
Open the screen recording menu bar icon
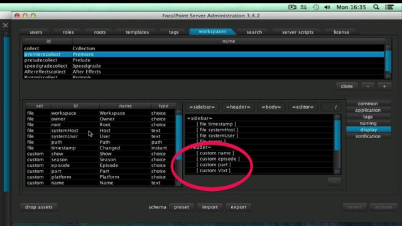click(292, 7)
